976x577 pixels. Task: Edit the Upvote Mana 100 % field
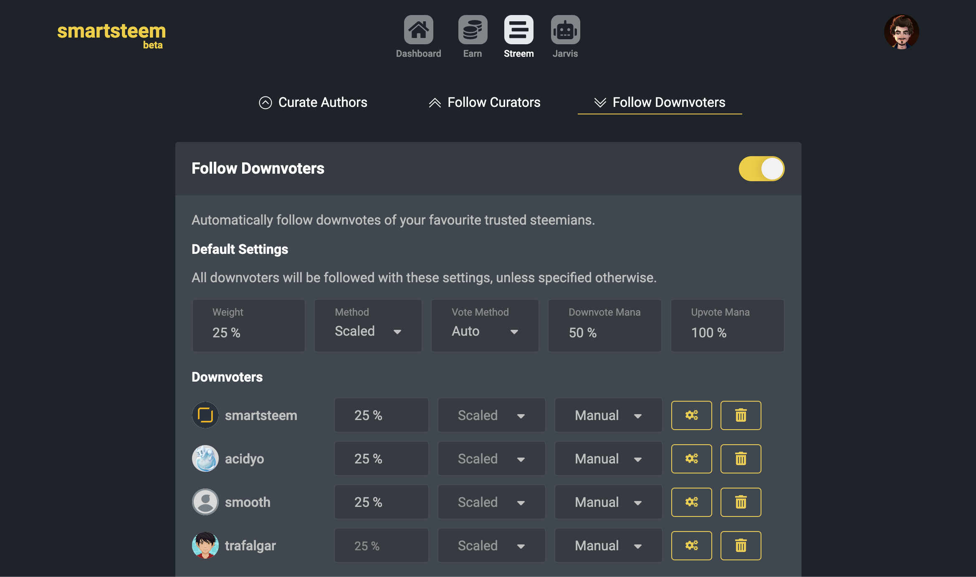tap(727, 325)
